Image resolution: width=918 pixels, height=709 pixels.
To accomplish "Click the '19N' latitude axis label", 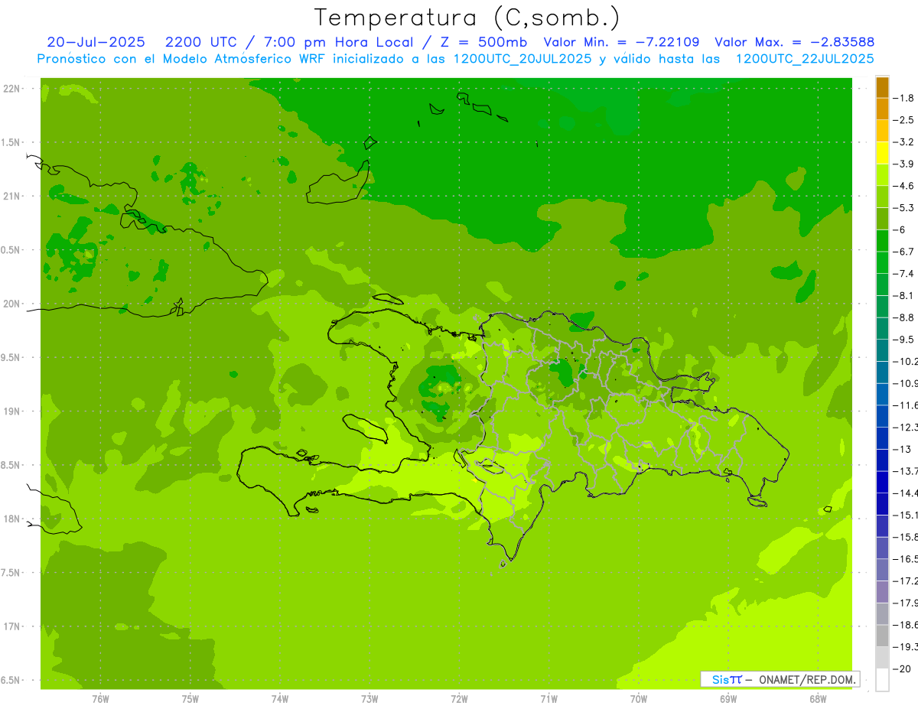I will [x=11, y=411].
